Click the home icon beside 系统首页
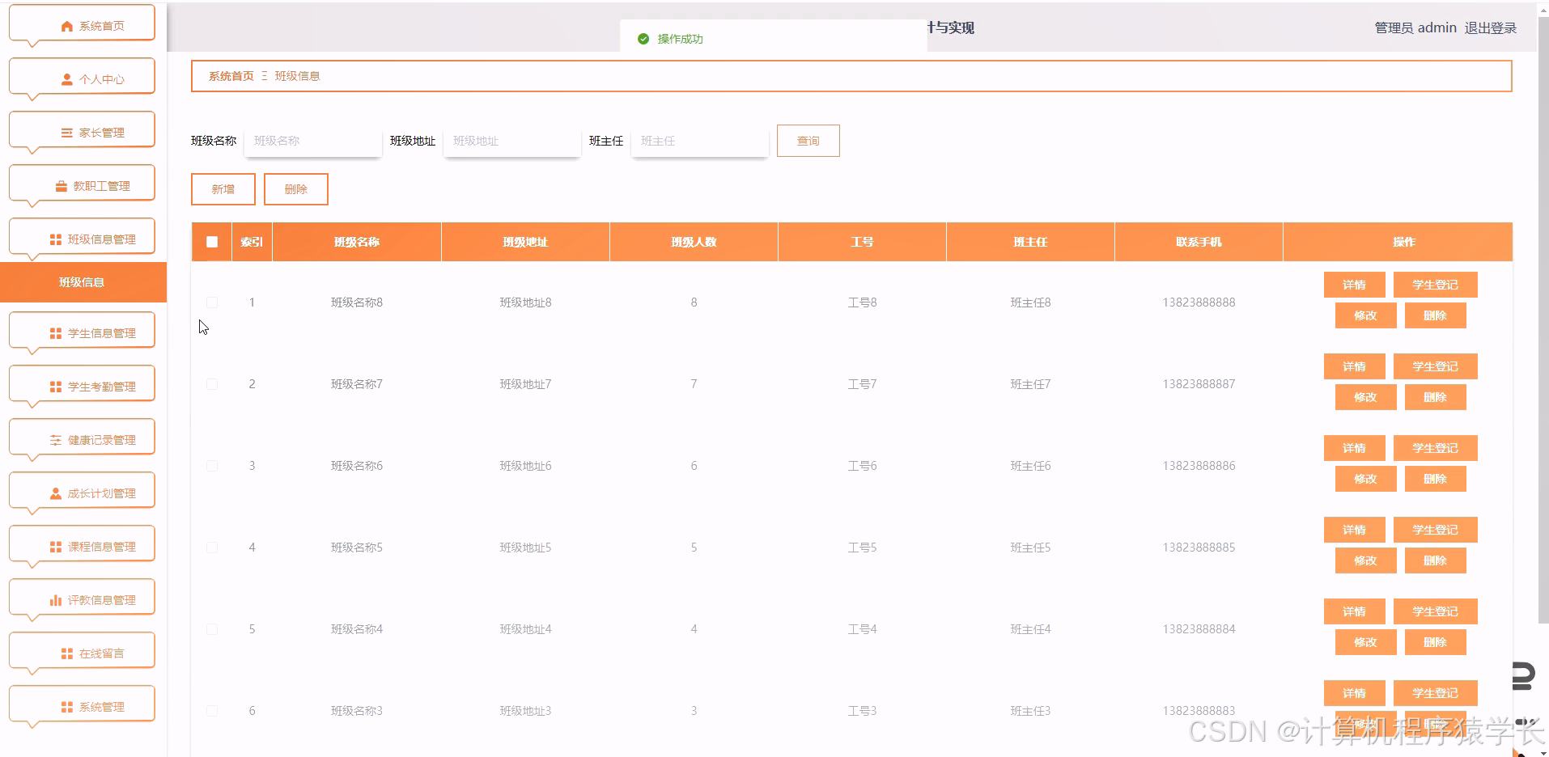 67,27
